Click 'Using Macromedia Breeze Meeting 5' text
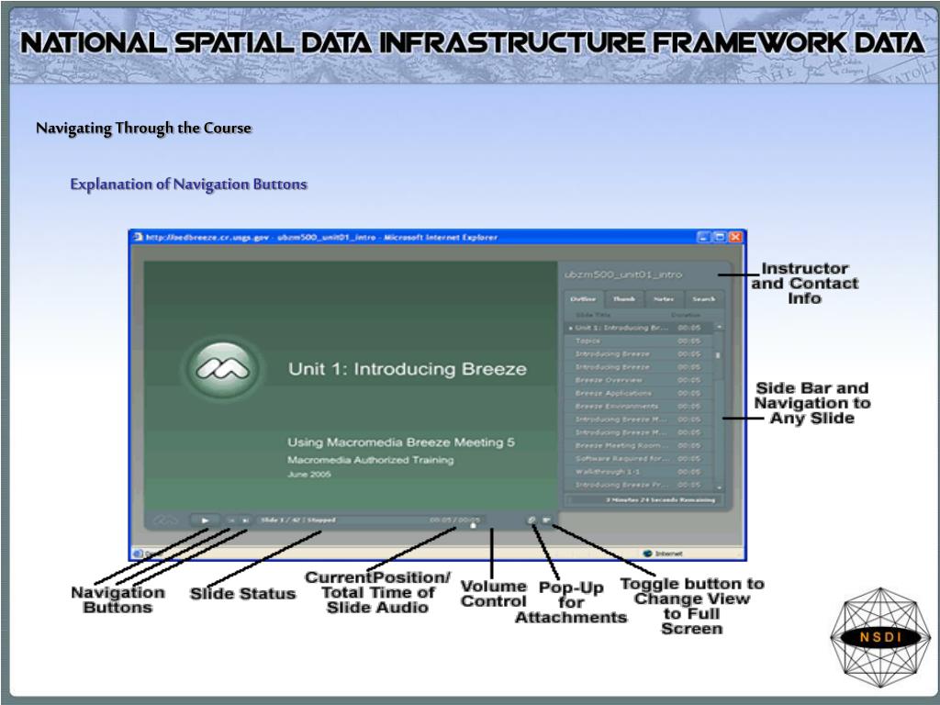940x705 pixels. point(401,442)
